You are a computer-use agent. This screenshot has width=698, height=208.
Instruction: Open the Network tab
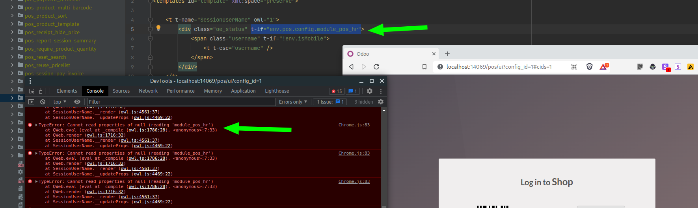click(148, 91)
